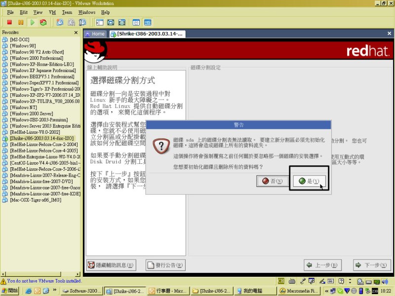Click the Windows 開始 Start button
Screen dimensions: 395x296
[10, 291]
